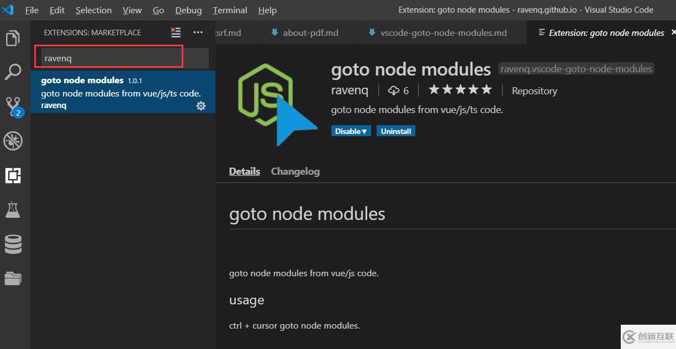Viewport: 676px width, 349px height.
Task: Open the Debug menu
Action: pos(188,10)
